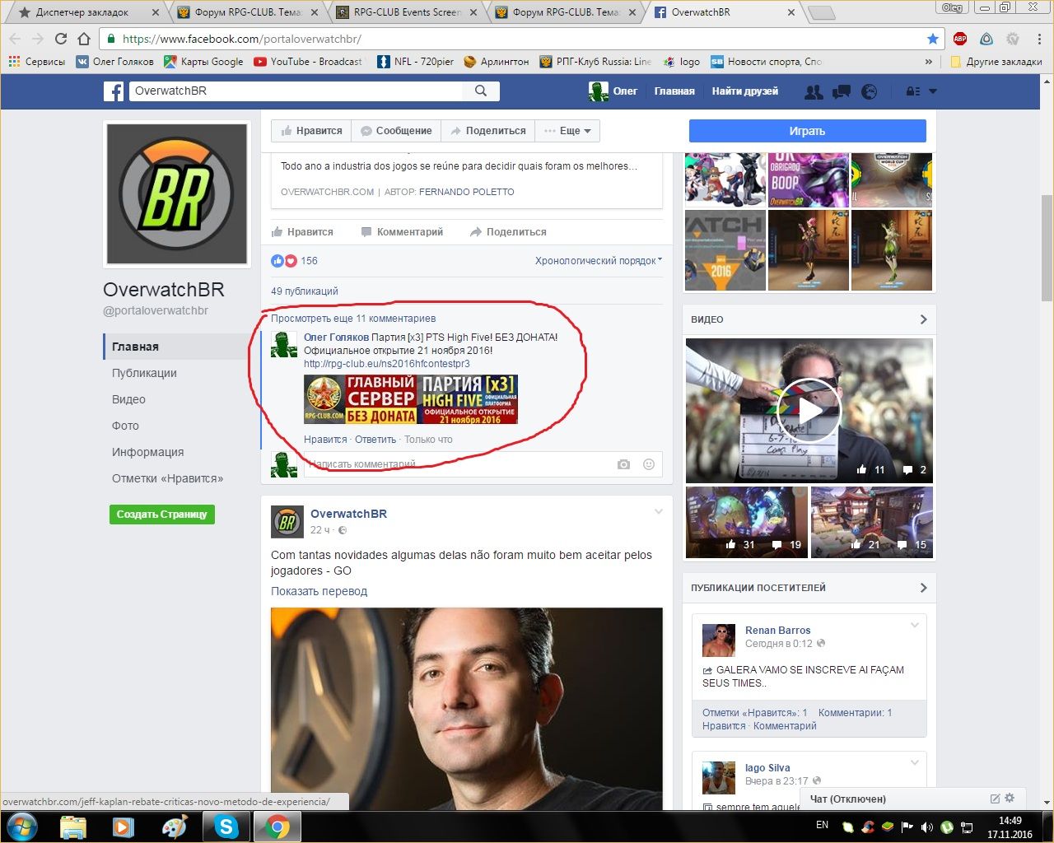
Task: Open File Explorer in taskbar
Action: click(73, 827)
